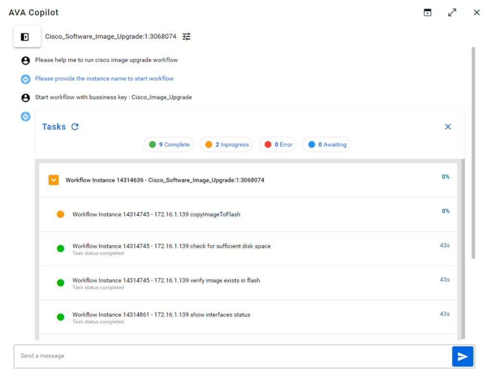Filter tasks by 2 Inprogress

coord(226,145)
